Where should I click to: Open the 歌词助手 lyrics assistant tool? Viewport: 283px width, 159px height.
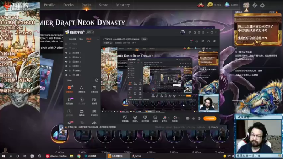pyautogui.click(x=94, y=113)
